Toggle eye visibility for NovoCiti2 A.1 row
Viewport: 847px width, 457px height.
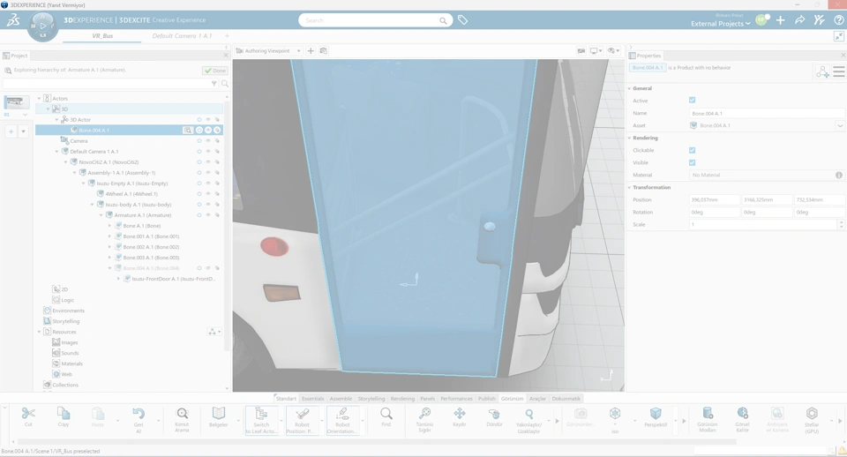208,162
